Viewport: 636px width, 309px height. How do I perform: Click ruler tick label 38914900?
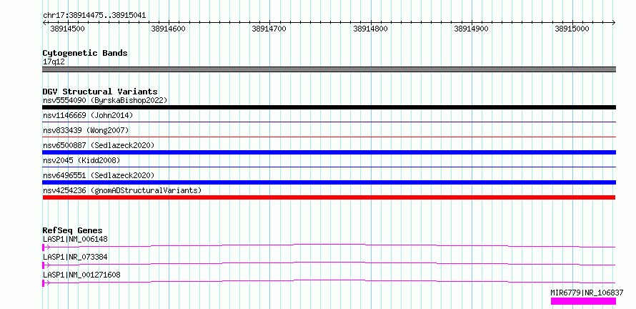(472, 29)
